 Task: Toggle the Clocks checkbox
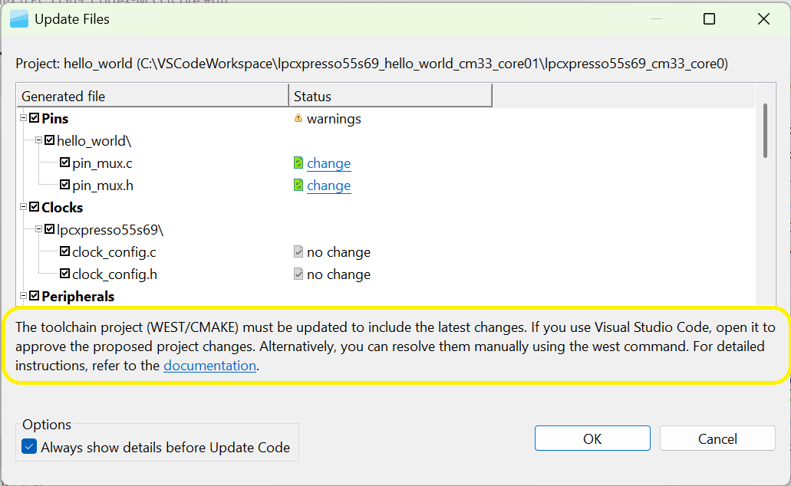point(34,207)
